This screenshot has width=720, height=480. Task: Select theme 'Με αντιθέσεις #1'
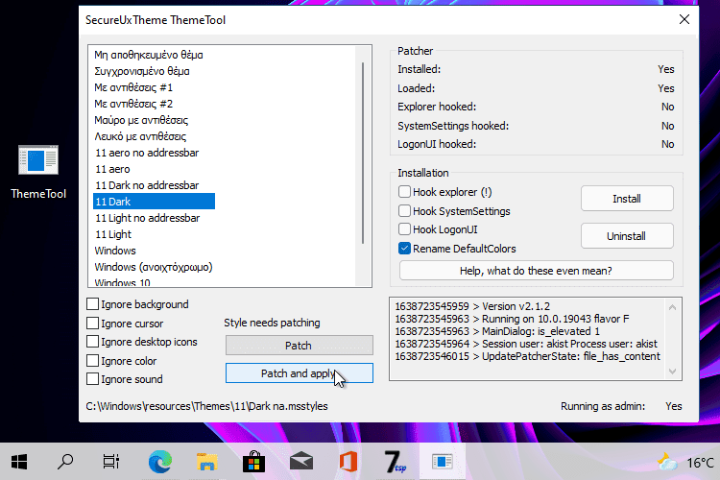(133, 87)
